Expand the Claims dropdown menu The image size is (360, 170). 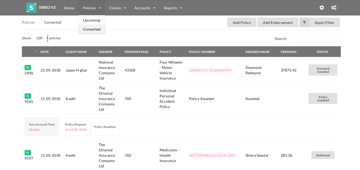tap(117, 8)
